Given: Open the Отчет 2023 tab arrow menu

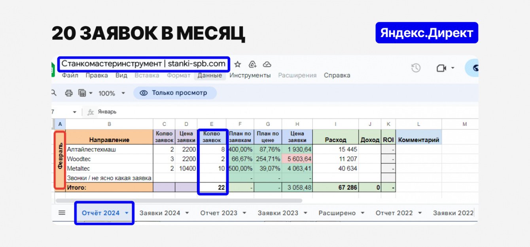Looking at the screenshot, I should [244, 213].
